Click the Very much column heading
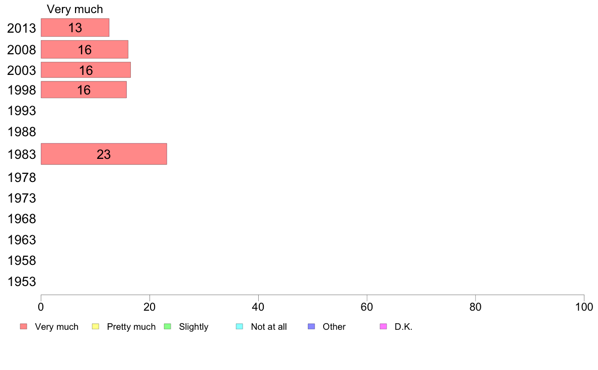The width and height of the screenshot is (598, 370). [x=74, y=9]
